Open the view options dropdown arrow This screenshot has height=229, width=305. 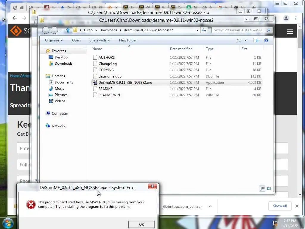coord(245,40)
